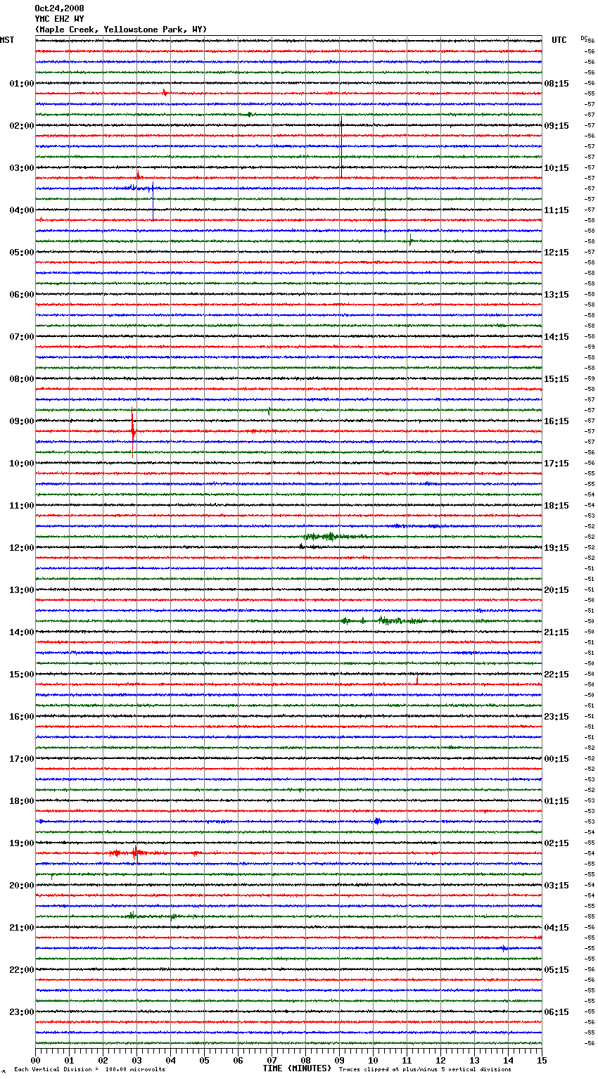The image size is (598, 1079).
Task: Click the 22:15 UTC time label
Action: tap(556, 675)
